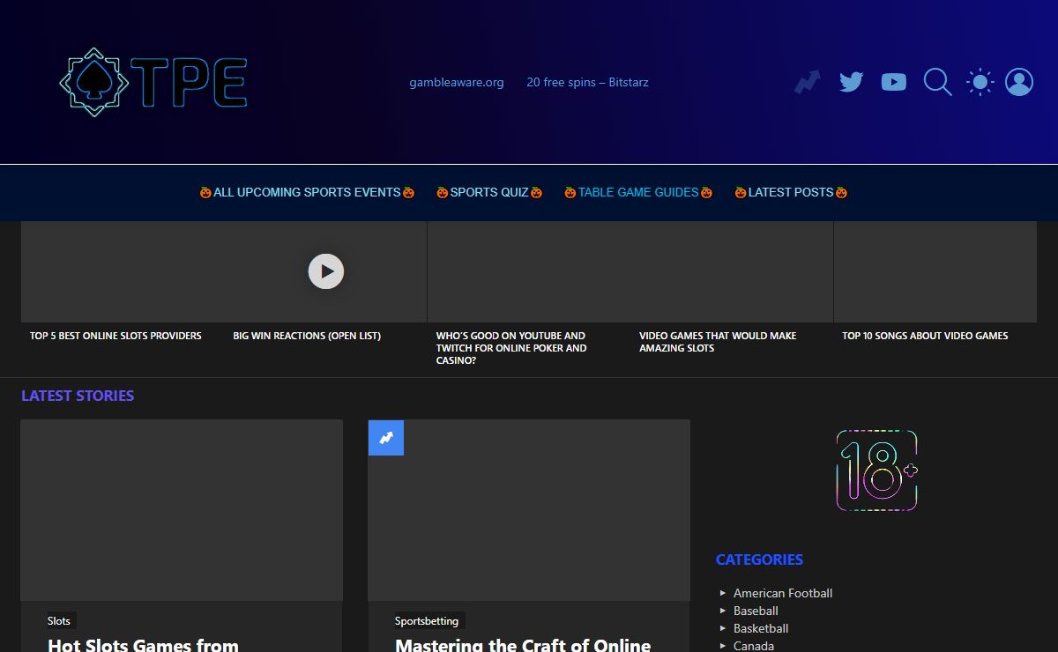
Task: Open 20 free spins – Bitstarz link
Action: (x=587, y=82)
